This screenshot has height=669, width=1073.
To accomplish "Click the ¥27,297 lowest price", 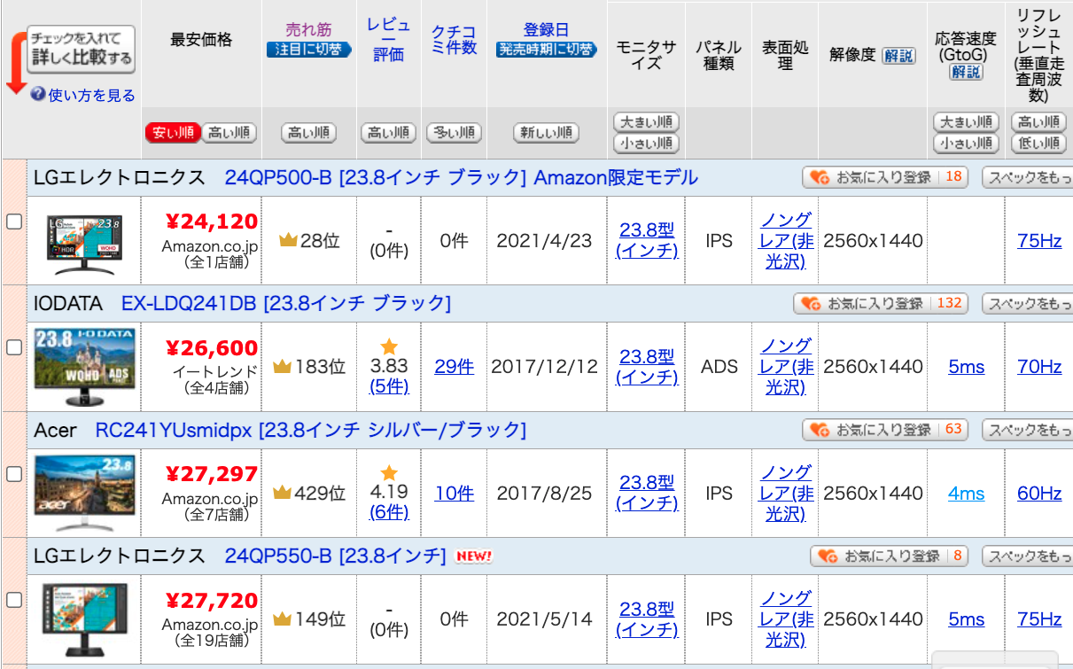I will click(x=212, y=473).
